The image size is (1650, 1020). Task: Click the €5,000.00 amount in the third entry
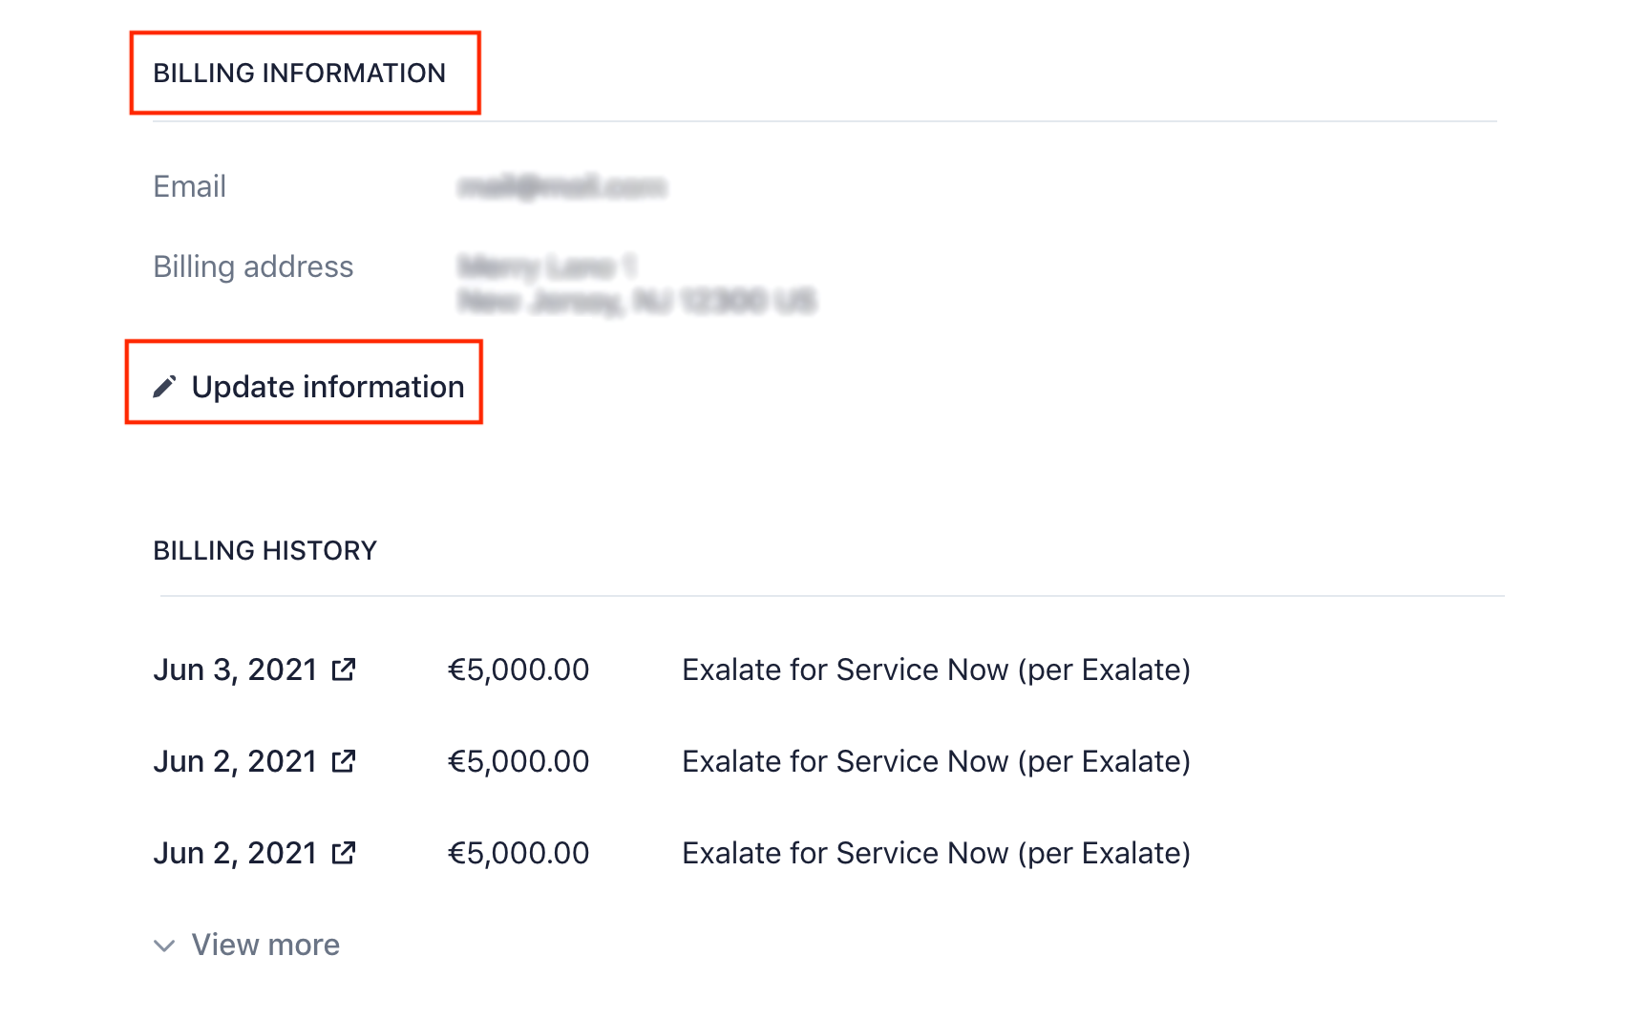[x=518, y=853]
